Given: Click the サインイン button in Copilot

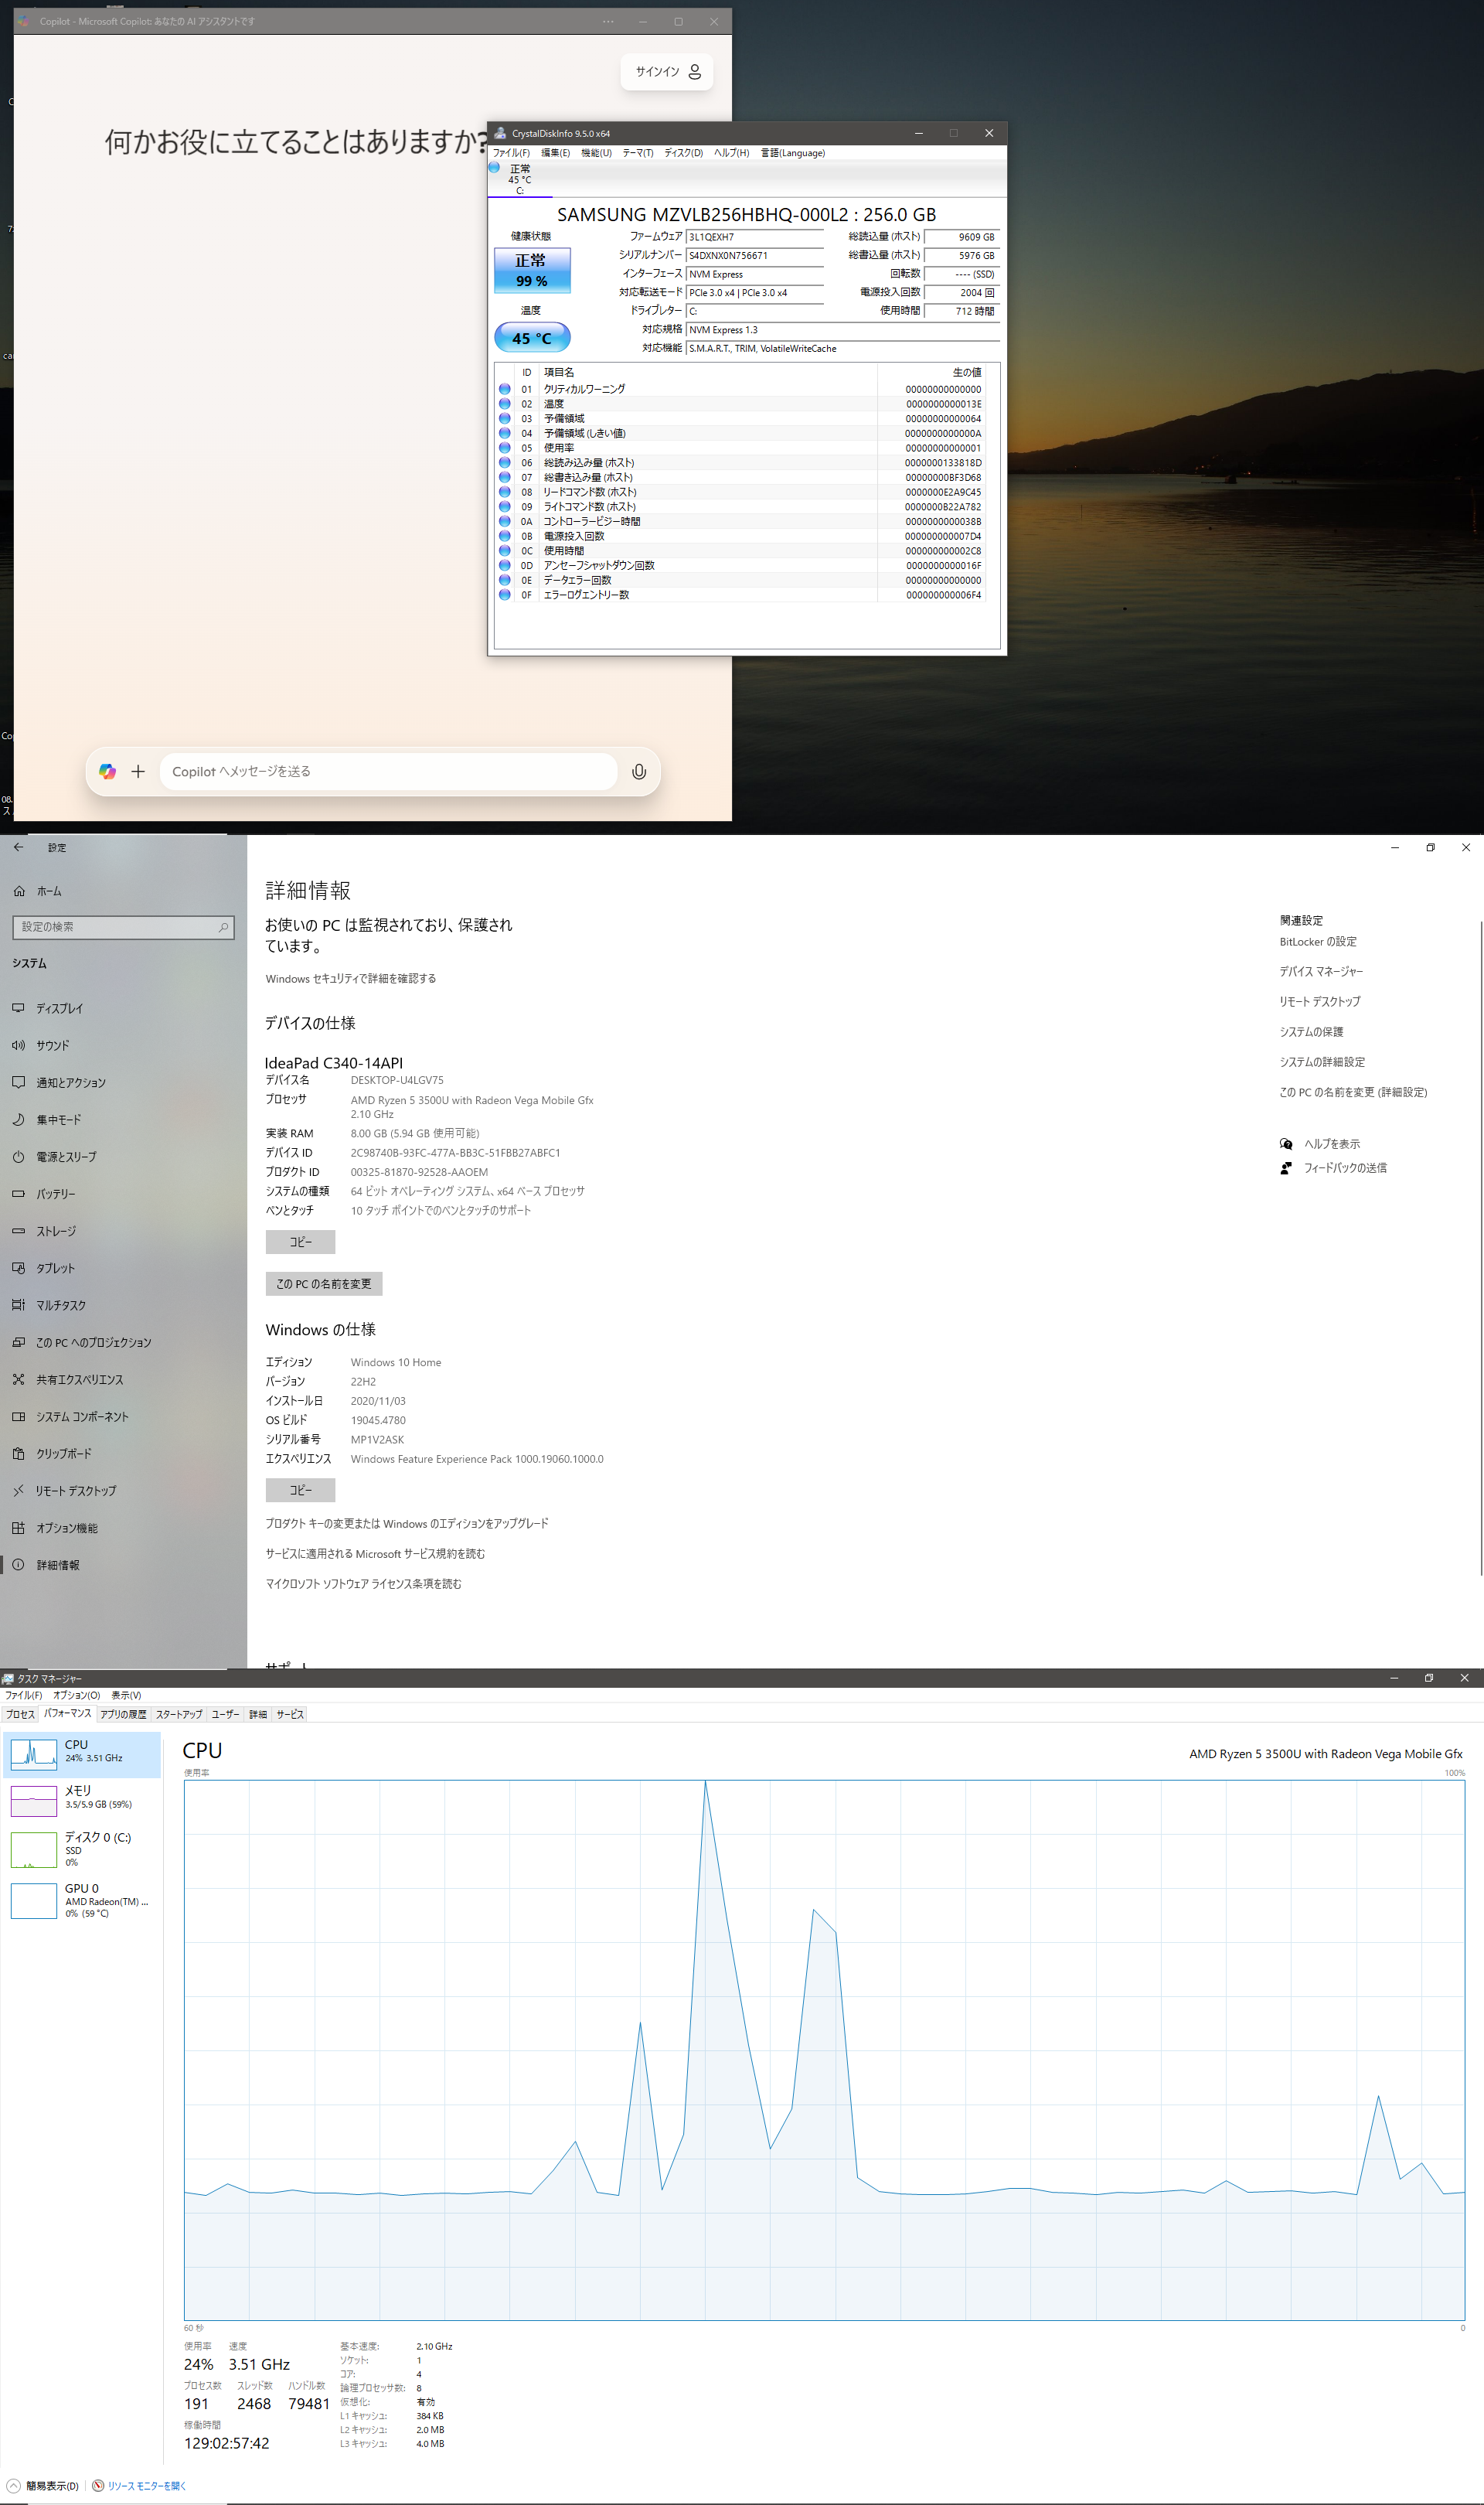Looking at the screenshot, I should pyautogui.click(x=667, y=71).
